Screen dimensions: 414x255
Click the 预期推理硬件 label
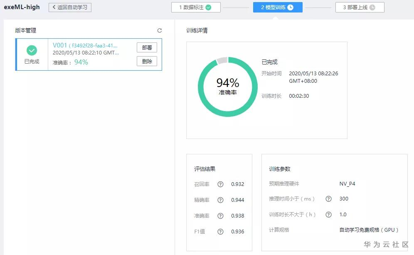pyautogui.click(x=284, y=183)
